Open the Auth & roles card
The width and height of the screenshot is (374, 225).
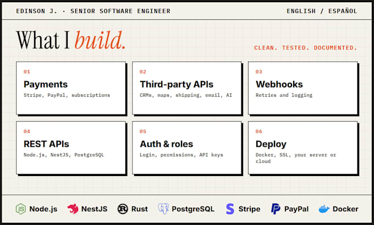pyautogui.click(x=187, y=147)
